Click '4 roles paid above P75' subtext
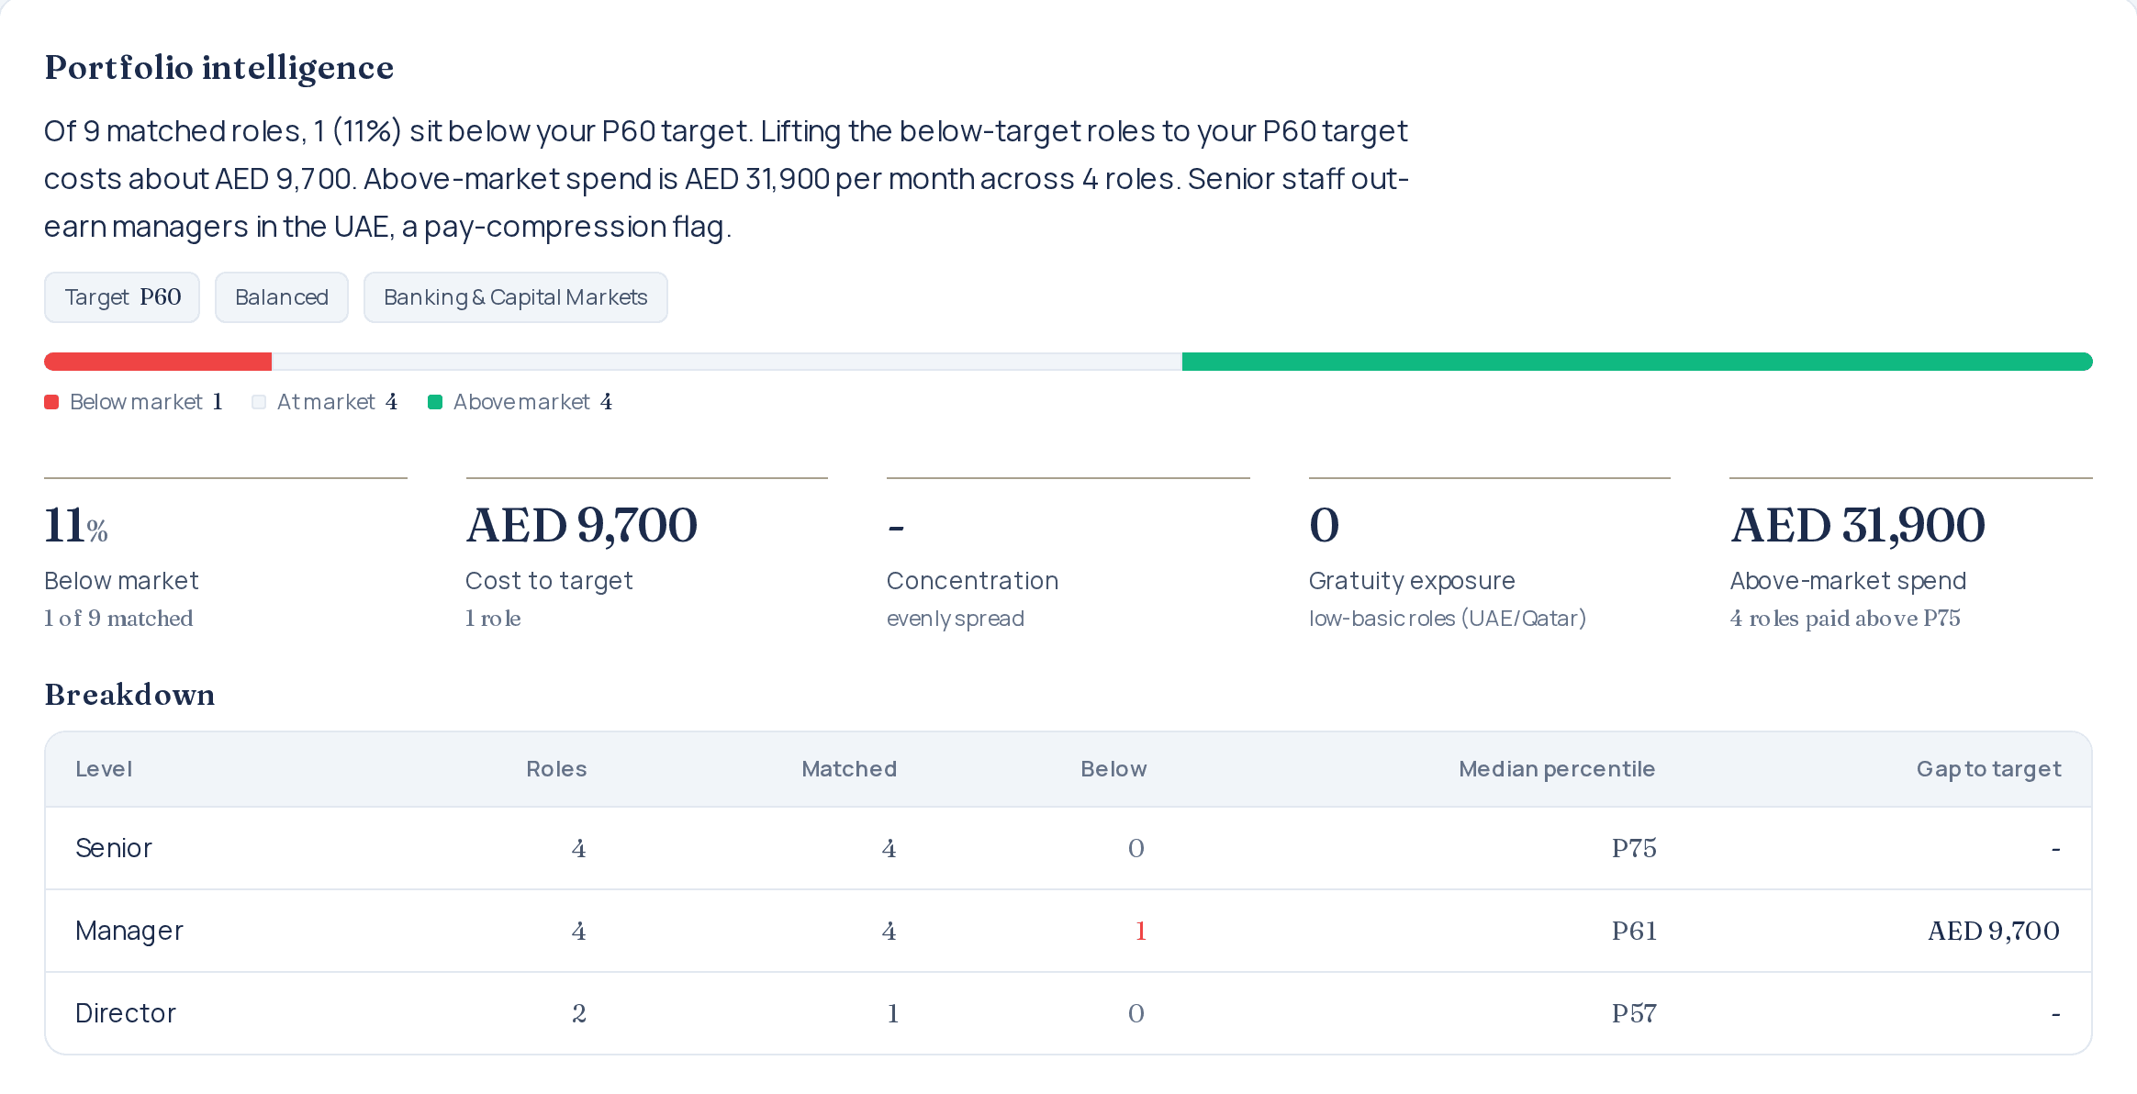 [x=1845, y=619]
